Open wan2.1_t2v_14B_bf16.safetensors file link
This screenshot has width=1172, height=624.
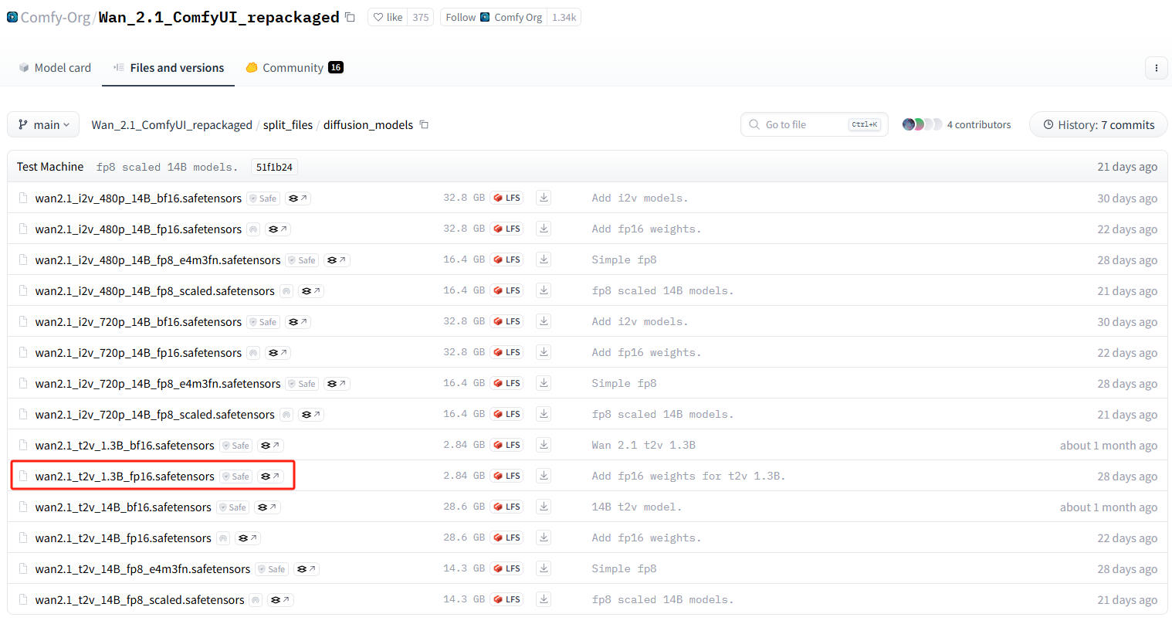point(123,507)
